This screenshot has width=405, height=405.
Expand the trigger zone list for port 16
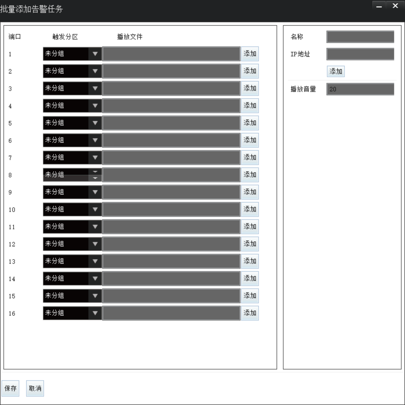click(95, 313)
